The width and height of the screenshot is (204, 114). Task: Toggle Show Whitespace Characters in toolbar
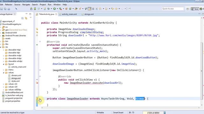point(97,9)
